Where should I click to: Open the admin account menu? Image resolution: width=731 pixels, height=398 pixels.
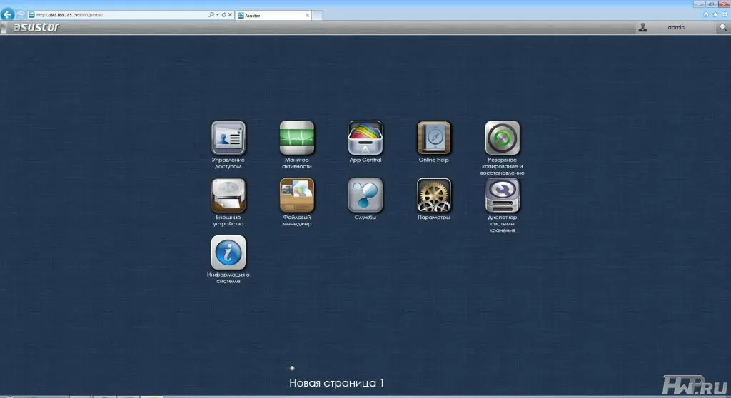676,28
